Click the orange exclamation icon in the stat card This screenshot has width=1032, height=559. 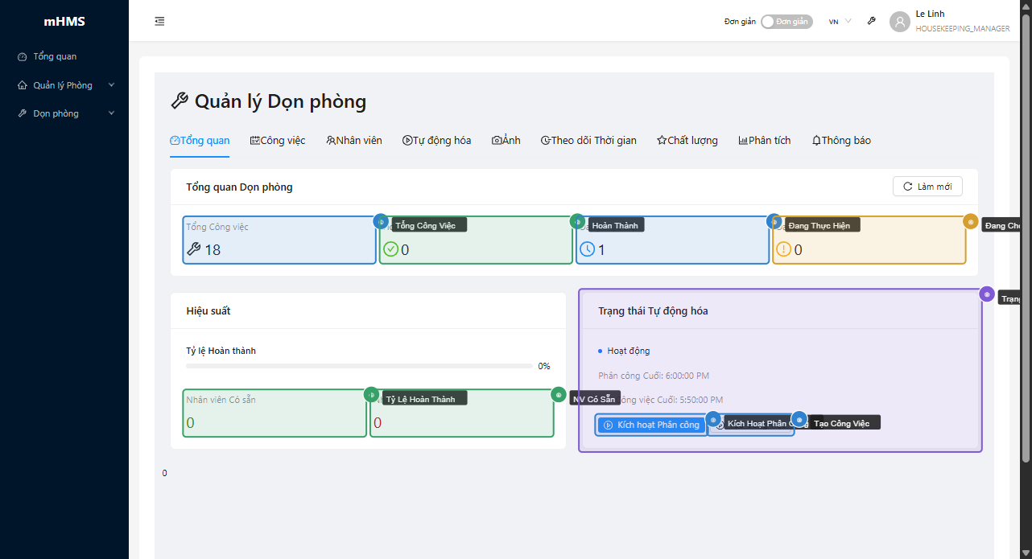click(783, 249)
